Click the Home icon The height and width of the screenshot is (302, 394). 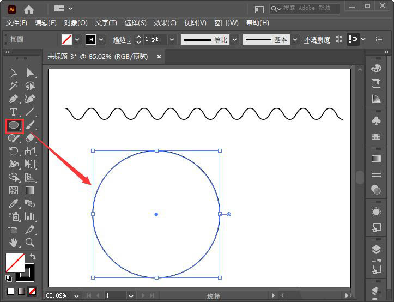[x=29, y=10]
